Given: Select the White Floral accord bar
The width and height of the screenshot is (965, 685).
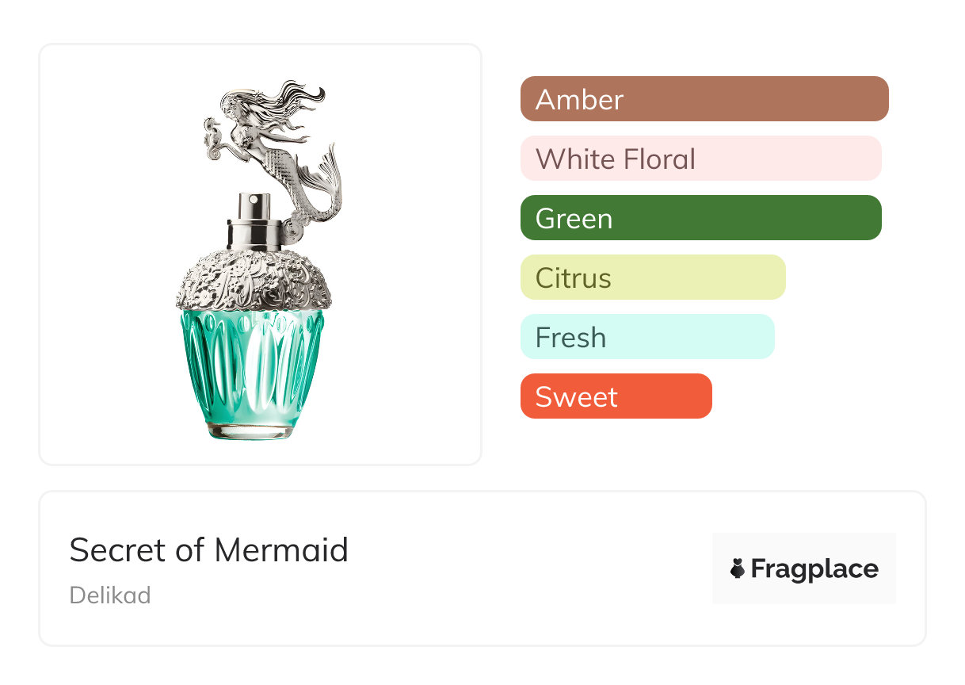Looking at the screenshot, I should coord(700,159).
